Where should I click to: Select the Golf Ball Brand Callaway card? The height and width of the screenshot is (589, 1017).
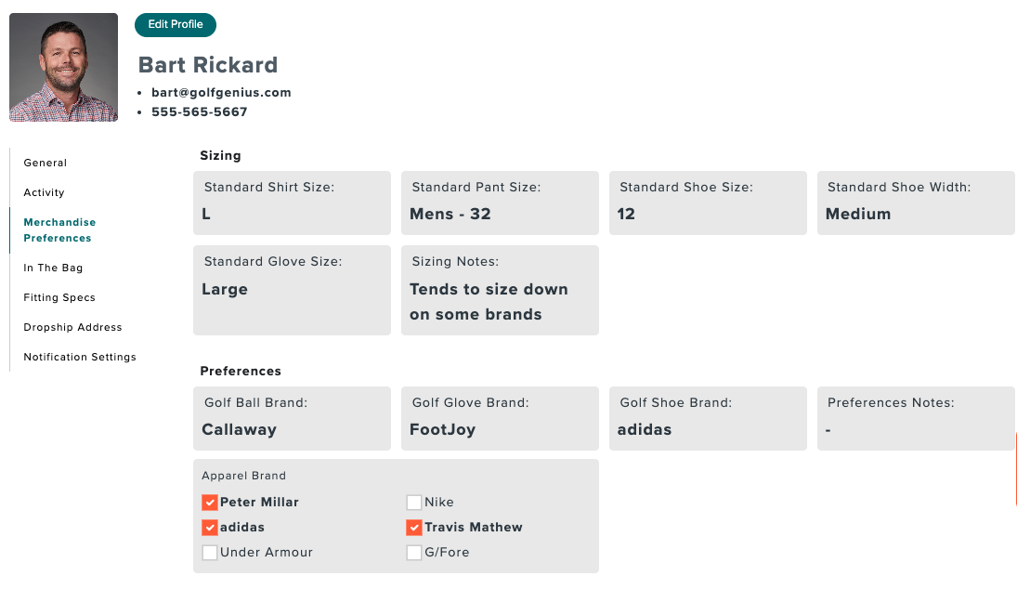click(292, 418)
